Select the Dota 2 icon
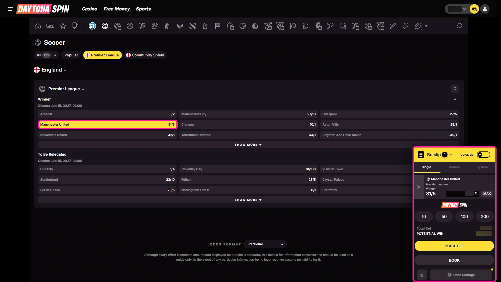Image resolution: width=501 pixels, height=282 pixels. 193,26
